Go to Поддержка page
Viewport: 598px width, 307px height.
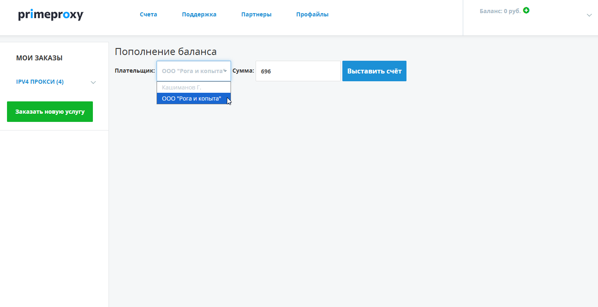[x=199, y=14]
